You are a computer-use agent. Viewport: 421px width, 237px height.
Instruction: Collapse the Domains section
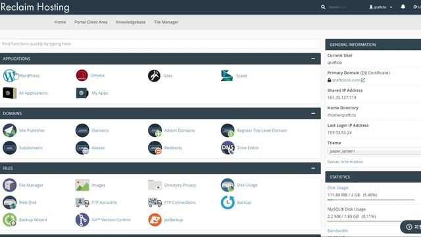click(313, 113)
